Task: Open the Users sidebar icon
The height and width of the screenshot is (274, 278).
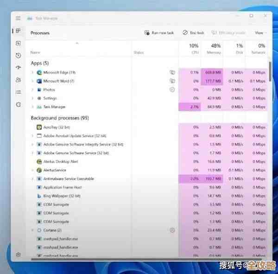Action: click(18, 80)
